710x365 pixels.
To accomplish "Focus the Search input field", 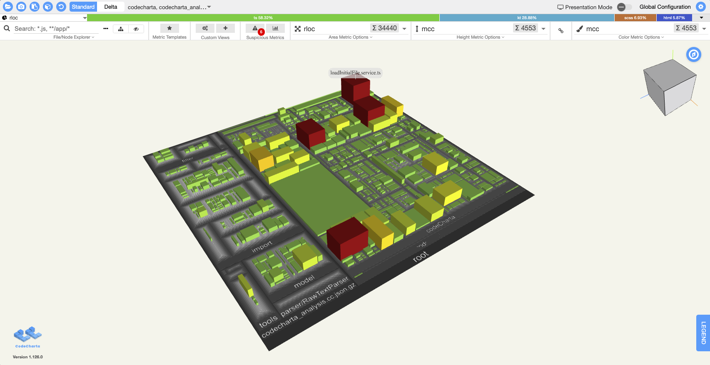I will click(x=56, y=29).
